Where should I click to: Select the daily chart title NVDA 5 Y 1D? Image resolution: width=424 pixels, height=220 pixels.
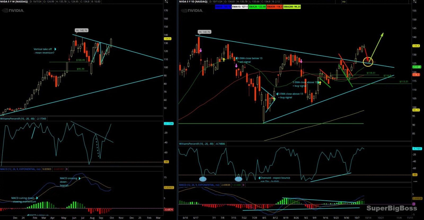[193, 2]
